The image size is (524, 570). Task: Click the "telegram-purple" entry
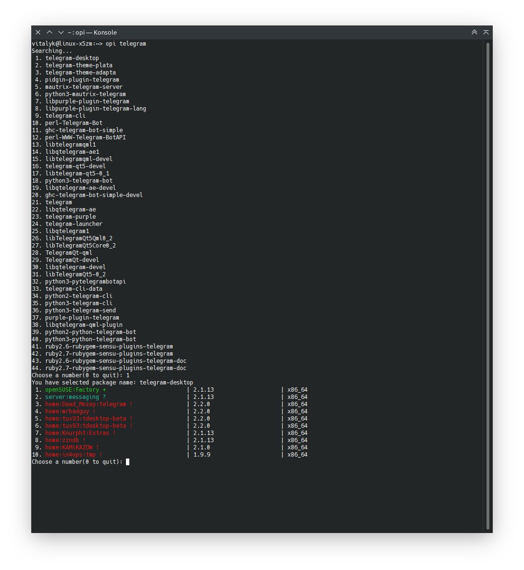click(71, 217)
